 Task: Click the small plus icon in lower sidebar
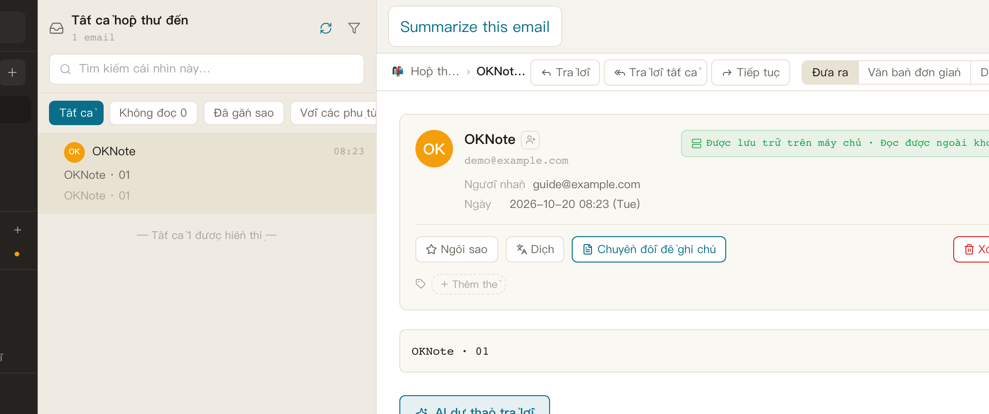pyautogui.click(x=17, y=230)
